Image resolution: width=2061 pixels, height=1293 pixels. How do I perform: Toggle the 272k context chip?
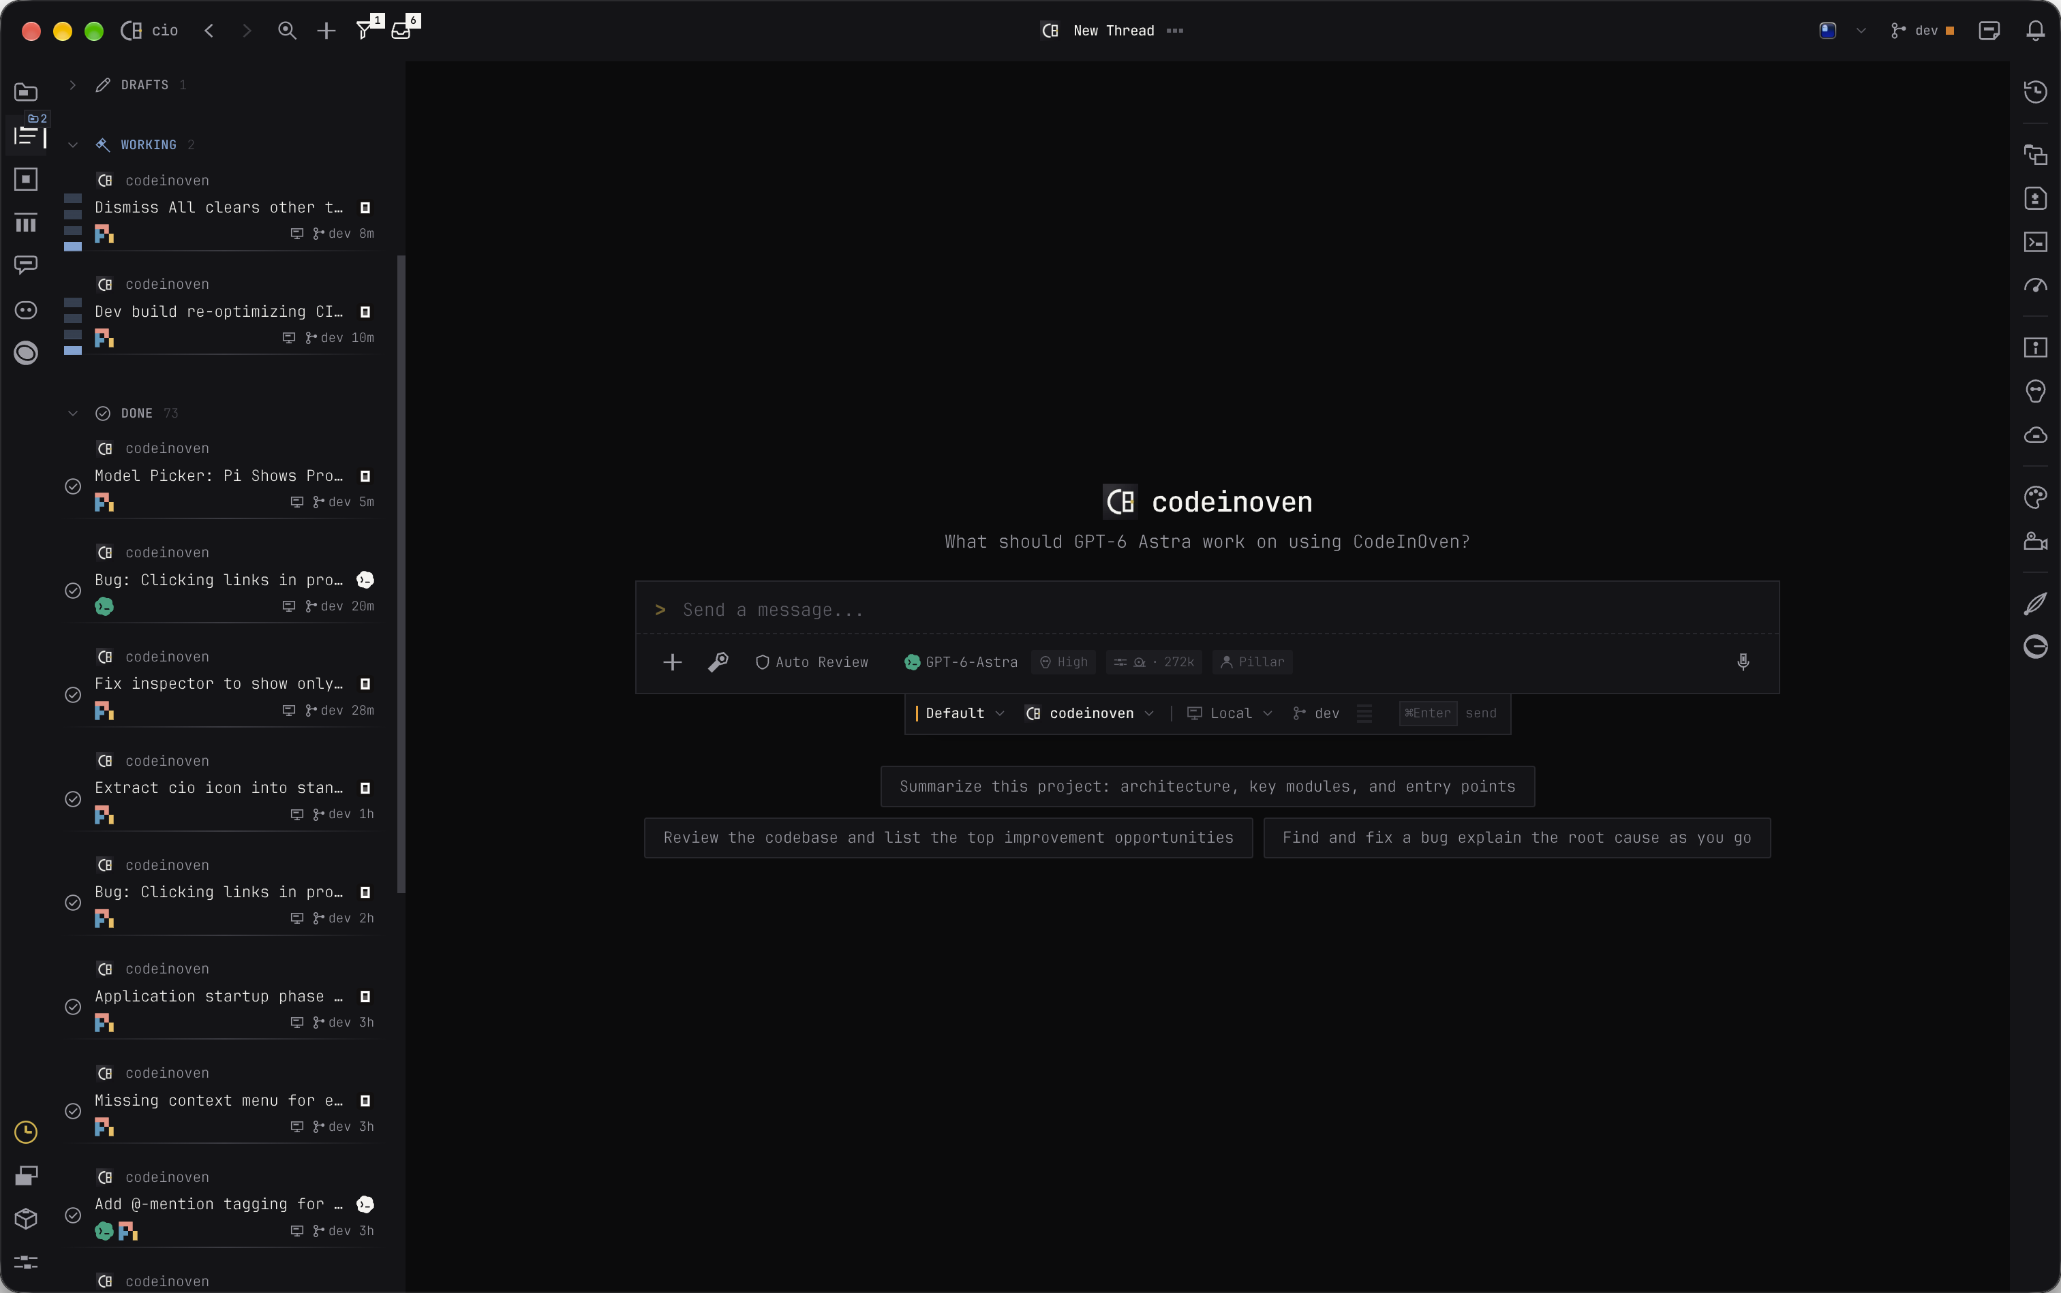pos(1153,662)
